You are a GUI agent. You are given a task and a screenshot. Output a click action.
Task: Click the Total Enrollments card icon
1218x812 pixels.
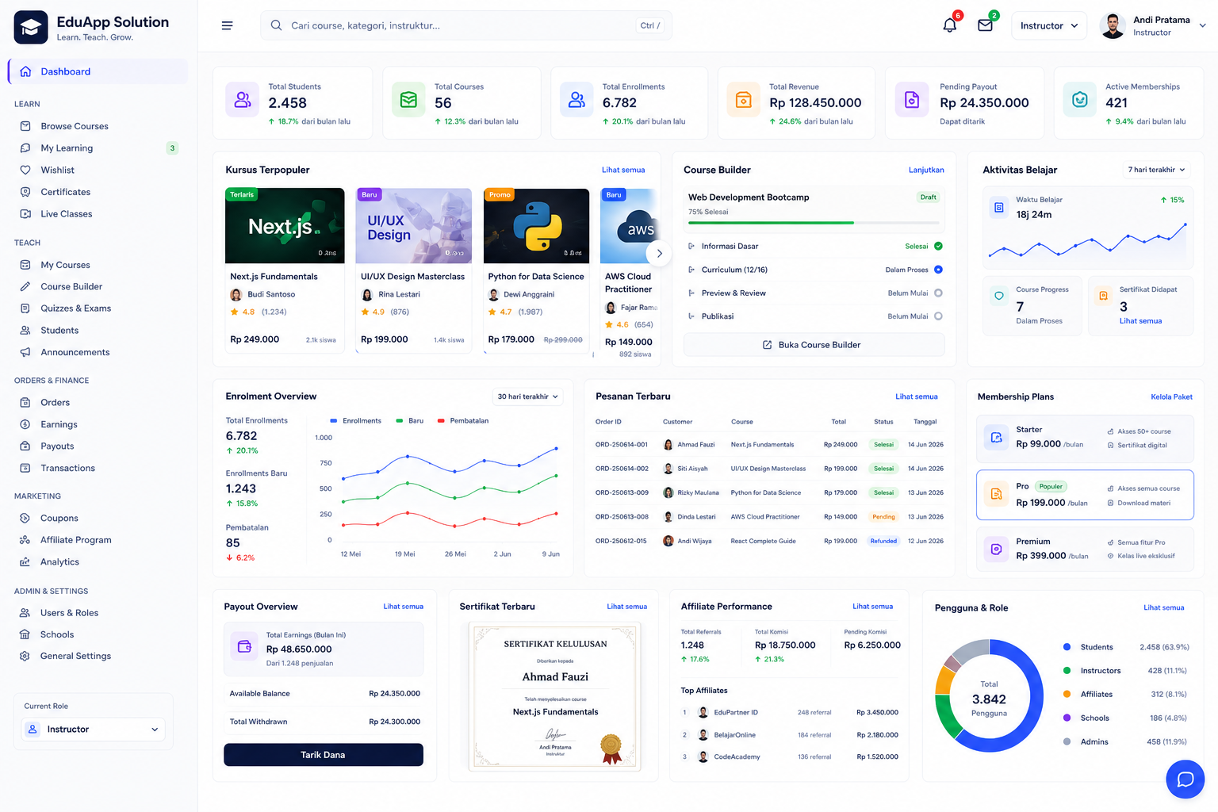576,100
